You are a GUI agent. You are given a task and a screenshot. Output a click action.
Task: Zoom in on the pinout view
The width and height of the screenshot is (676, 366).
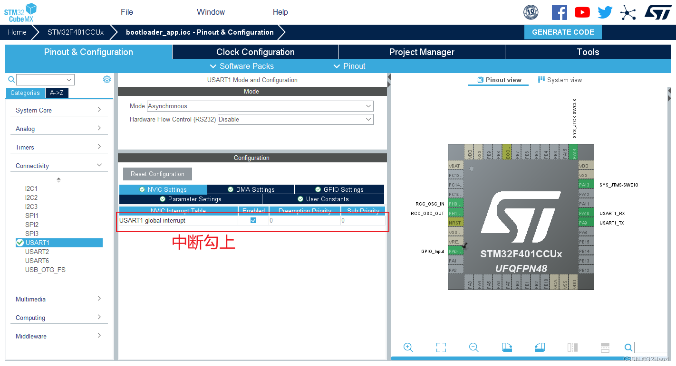[408, 347]
